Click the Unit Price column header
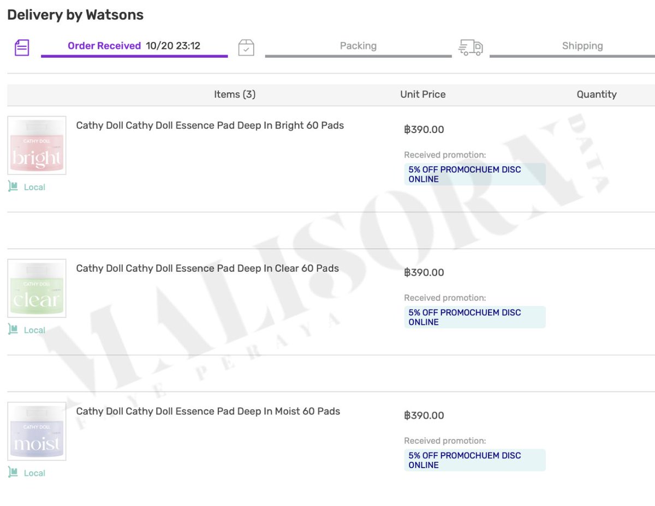655x506 pixels. click(x=423, y=94)
